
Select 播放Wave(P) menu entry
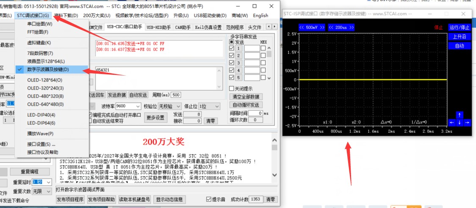pos(52,134)
